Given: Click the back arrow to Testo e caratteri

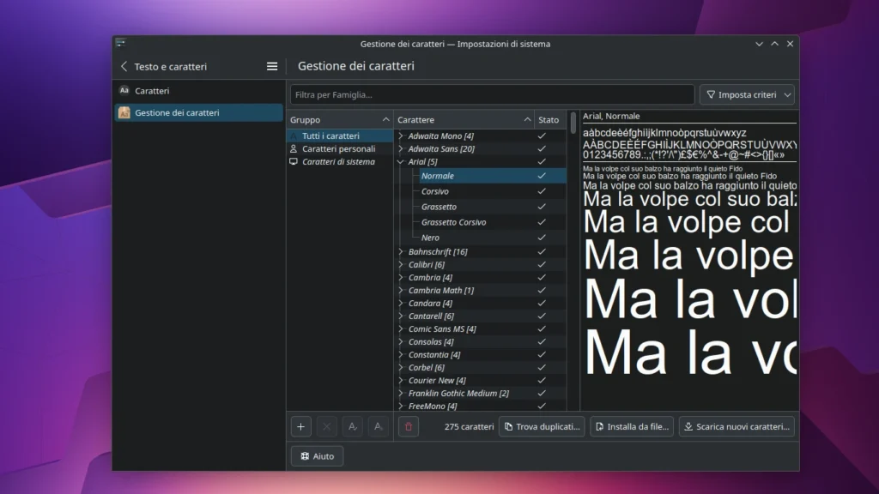Looking at the screenshot, I should 126,66.
